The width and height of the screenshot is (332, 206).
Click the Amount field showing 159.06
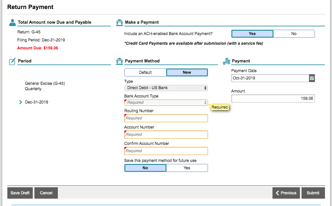coord(273,98)
